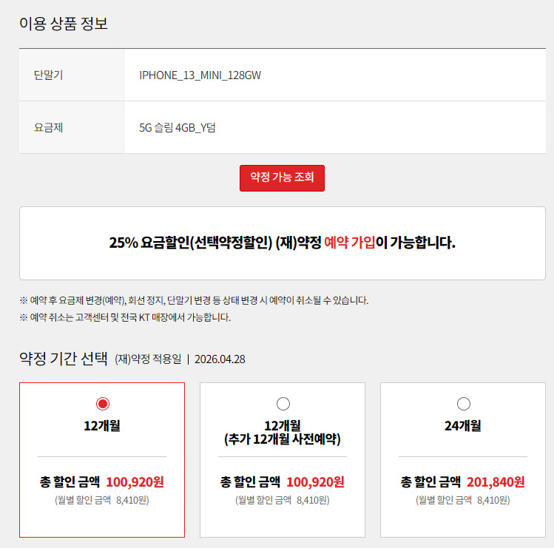The width and height of the screenshot is (554, 548).
Task: Click the 이용 상품 정보 heading
Action: click(64, 24)
